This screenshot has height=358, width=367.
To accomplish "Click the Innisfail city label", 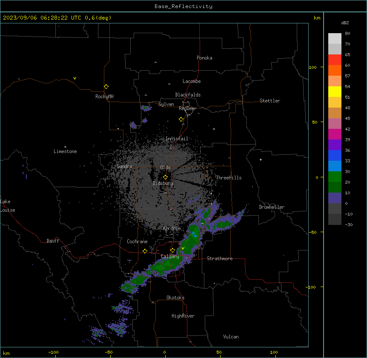I will pos(177,139).
